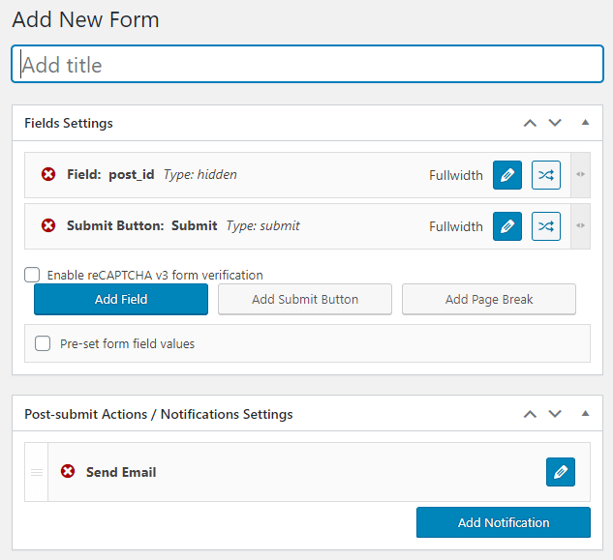This screenshot has height=560, width=613.
Task: Remove the post_id field with the red X
Action: [48, 174]
